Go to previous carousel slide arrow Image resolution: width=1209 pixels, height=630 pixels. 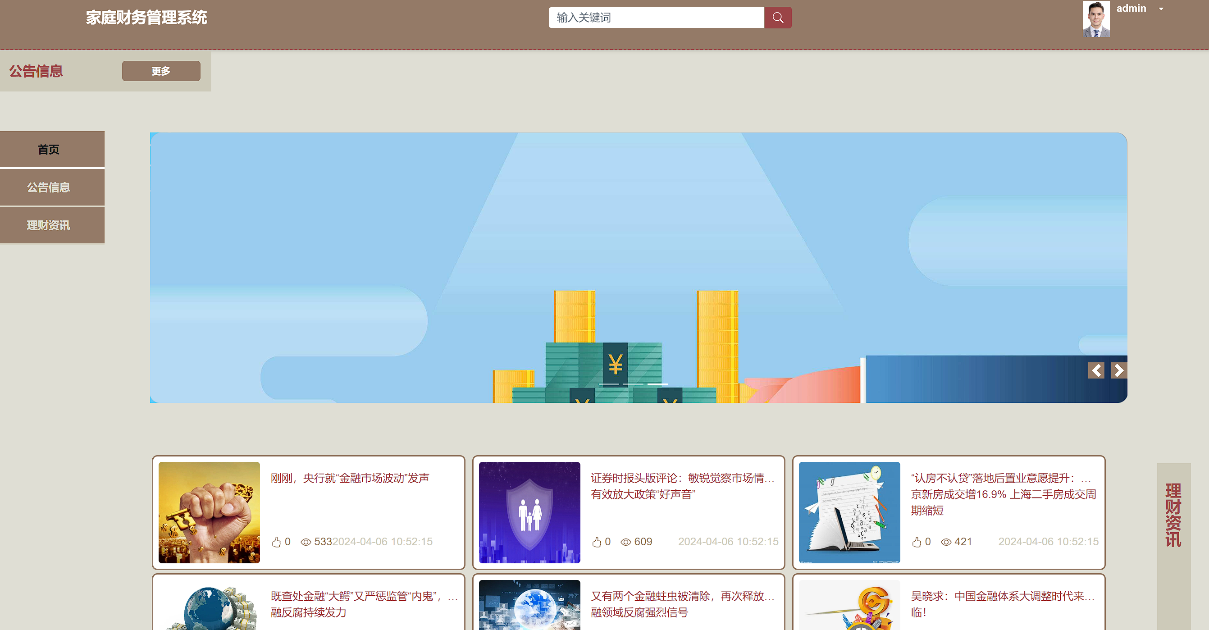(1095, 370)
